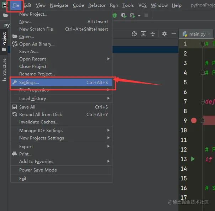This screenshot has height=211, width=215.
Task: Expand Manage IDE Settings submenu
Action: (62, 130)
